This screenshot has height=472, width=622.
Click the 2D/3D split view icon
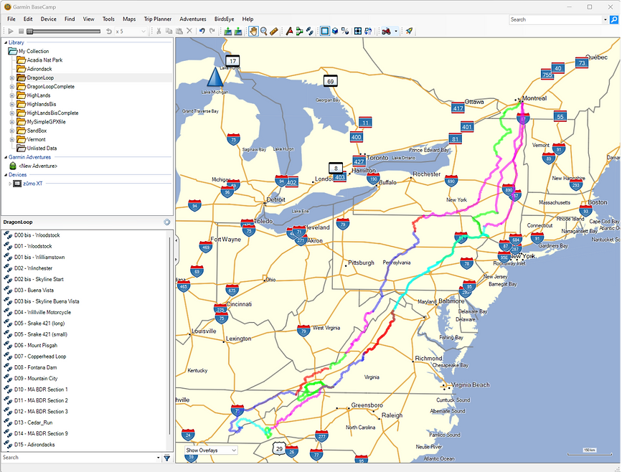pos(345,31)
